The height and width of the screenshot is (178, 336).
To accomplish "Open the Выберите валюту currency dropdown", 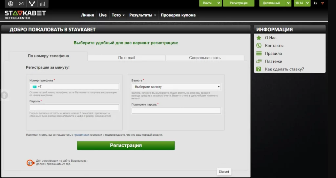I will (176, 87).
